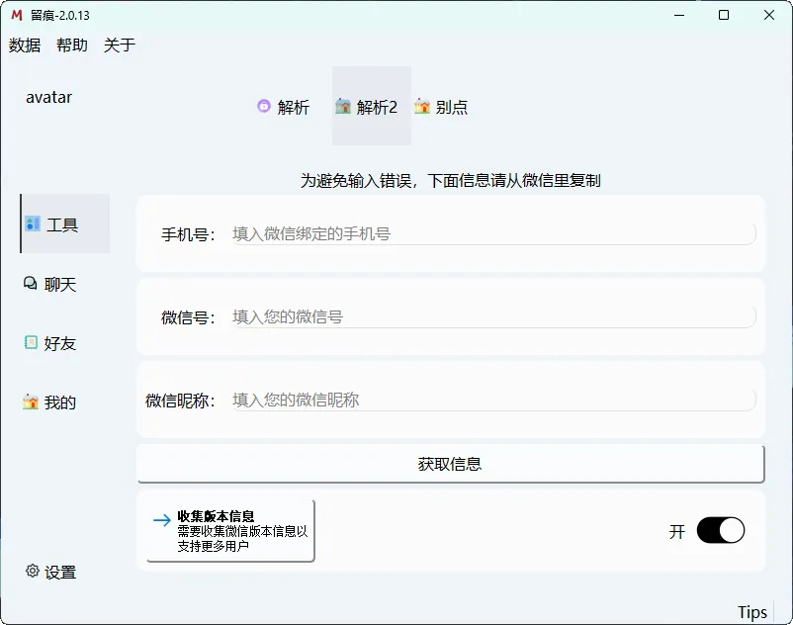Click the avatar image
The image size is (793, 625).
(x=47, y=97)
